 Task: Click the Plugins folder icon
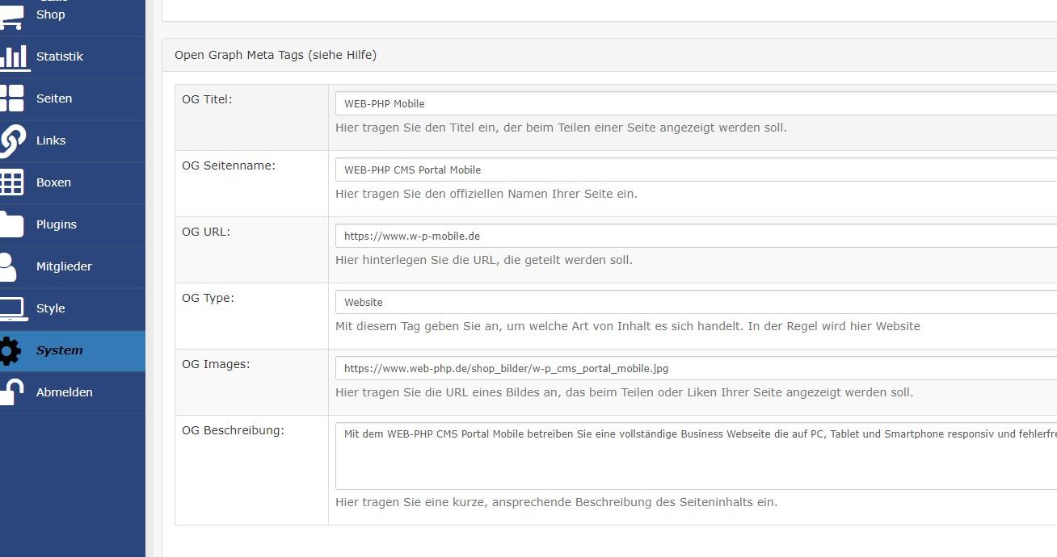click(11, 224)
